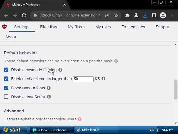The image size is (178, 134).
Task: Open Chrome's three-dot menu
Action: click(x=172, y=15)
